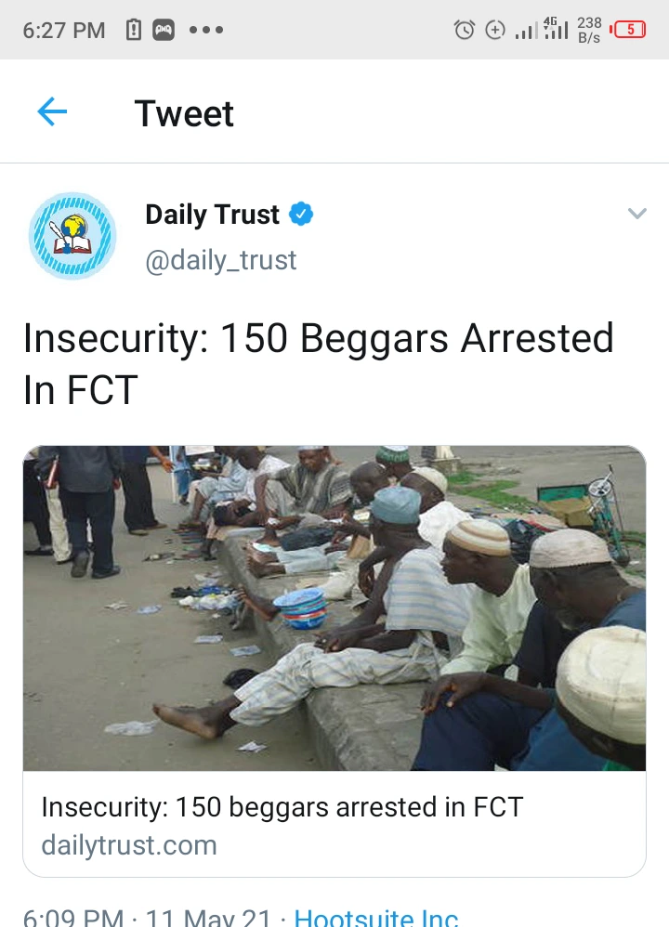Open the beggars article image preview
The image size is (669, 927).
click(x=334, y=607)
